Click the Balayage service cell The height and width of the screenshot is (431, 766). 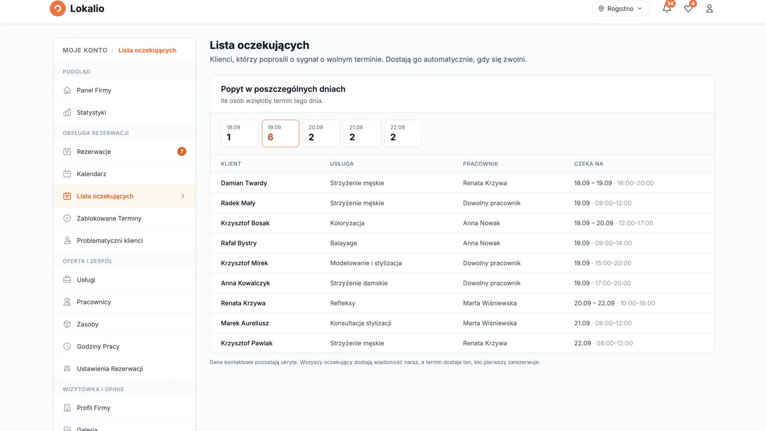click(343, 243)
